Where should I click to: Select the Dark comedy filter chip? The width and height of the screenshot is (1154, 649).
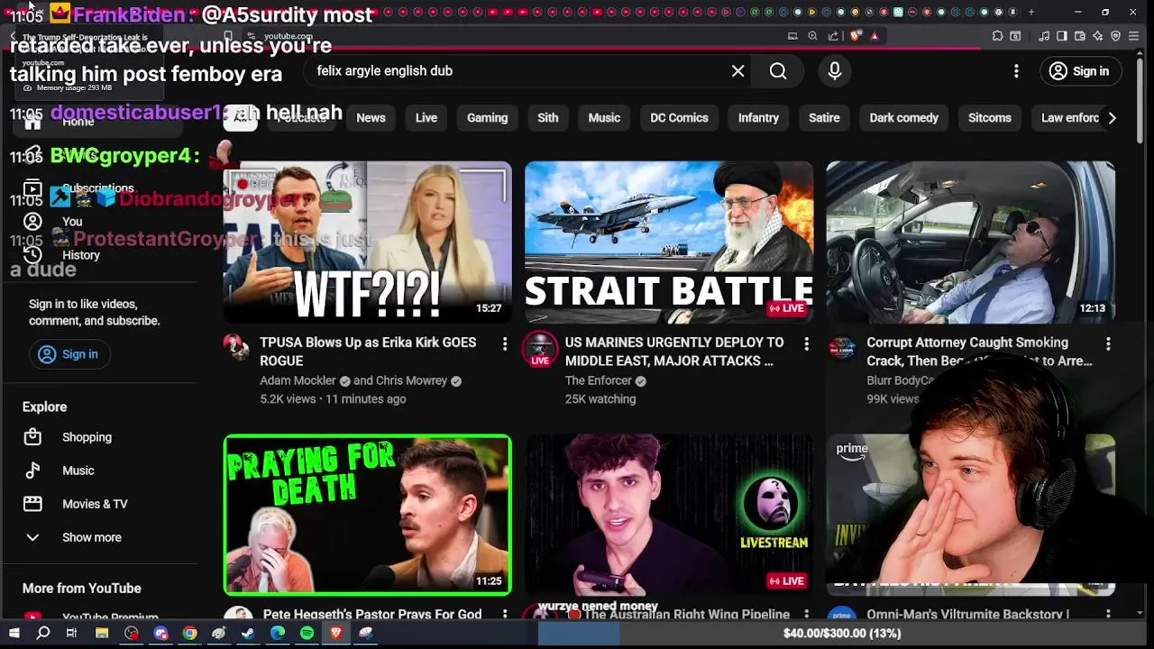(x=903, y=118)
